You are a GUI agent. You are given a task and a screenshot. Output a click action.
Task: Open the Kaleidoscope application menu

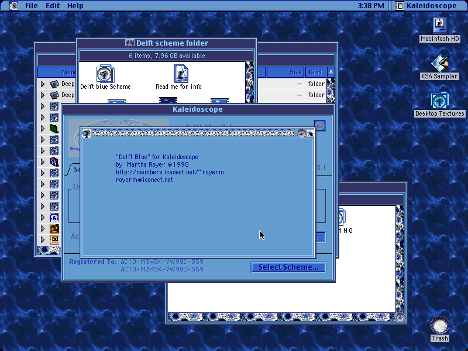(x=427, y=6)
